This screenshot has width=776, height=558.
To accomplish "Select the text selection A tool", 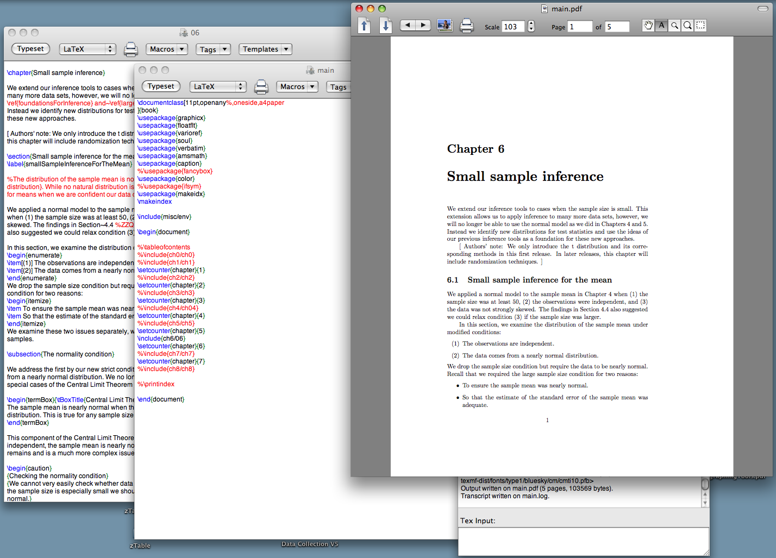I will pyautogui.click(x=661, y=26).
